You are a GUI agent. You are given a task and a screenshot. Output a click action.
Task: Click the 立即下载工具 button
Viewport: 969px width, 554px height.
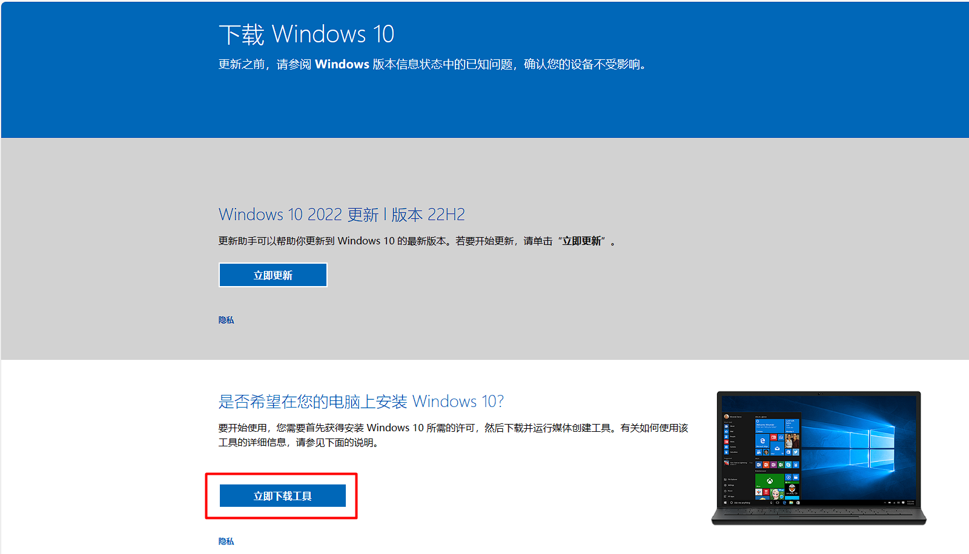282,496
